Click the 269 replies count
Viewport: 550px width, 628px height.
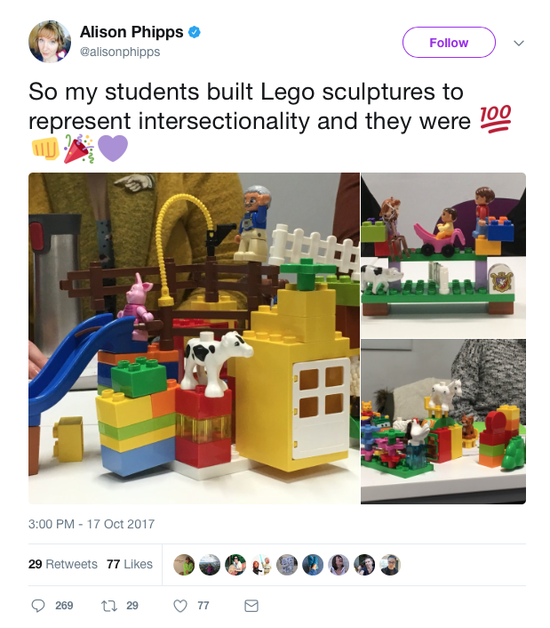64,606
